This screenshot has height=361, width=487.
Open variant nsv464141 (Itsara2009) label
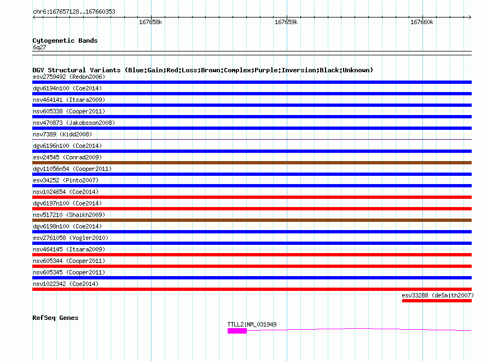coord(69,100)
